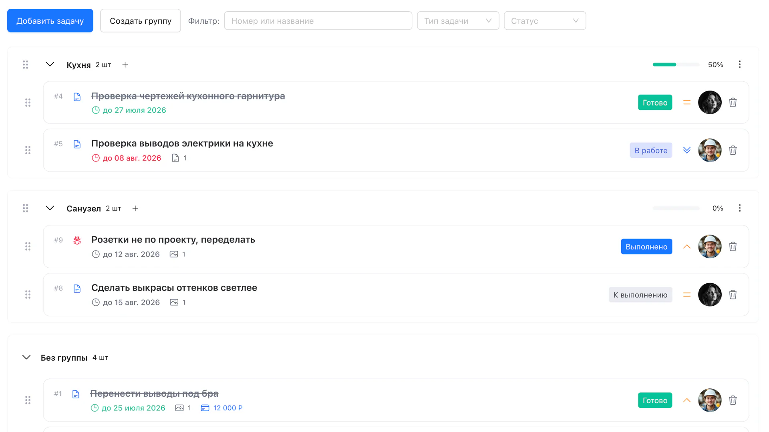Click medium priority icon on task #8
The height and width of the screenshot is (432, 769).
pos(687,295)
